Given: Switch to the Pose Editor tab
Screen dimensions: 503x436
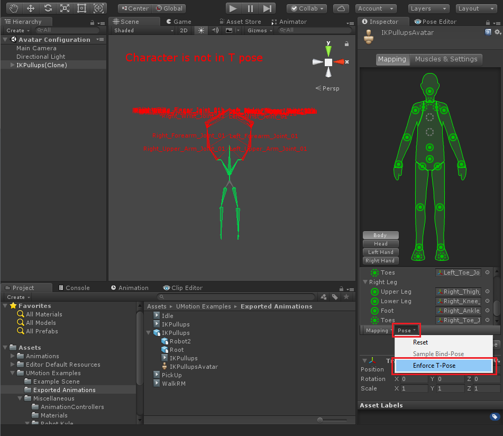Looking at the screenshot, I should [435, 22].
